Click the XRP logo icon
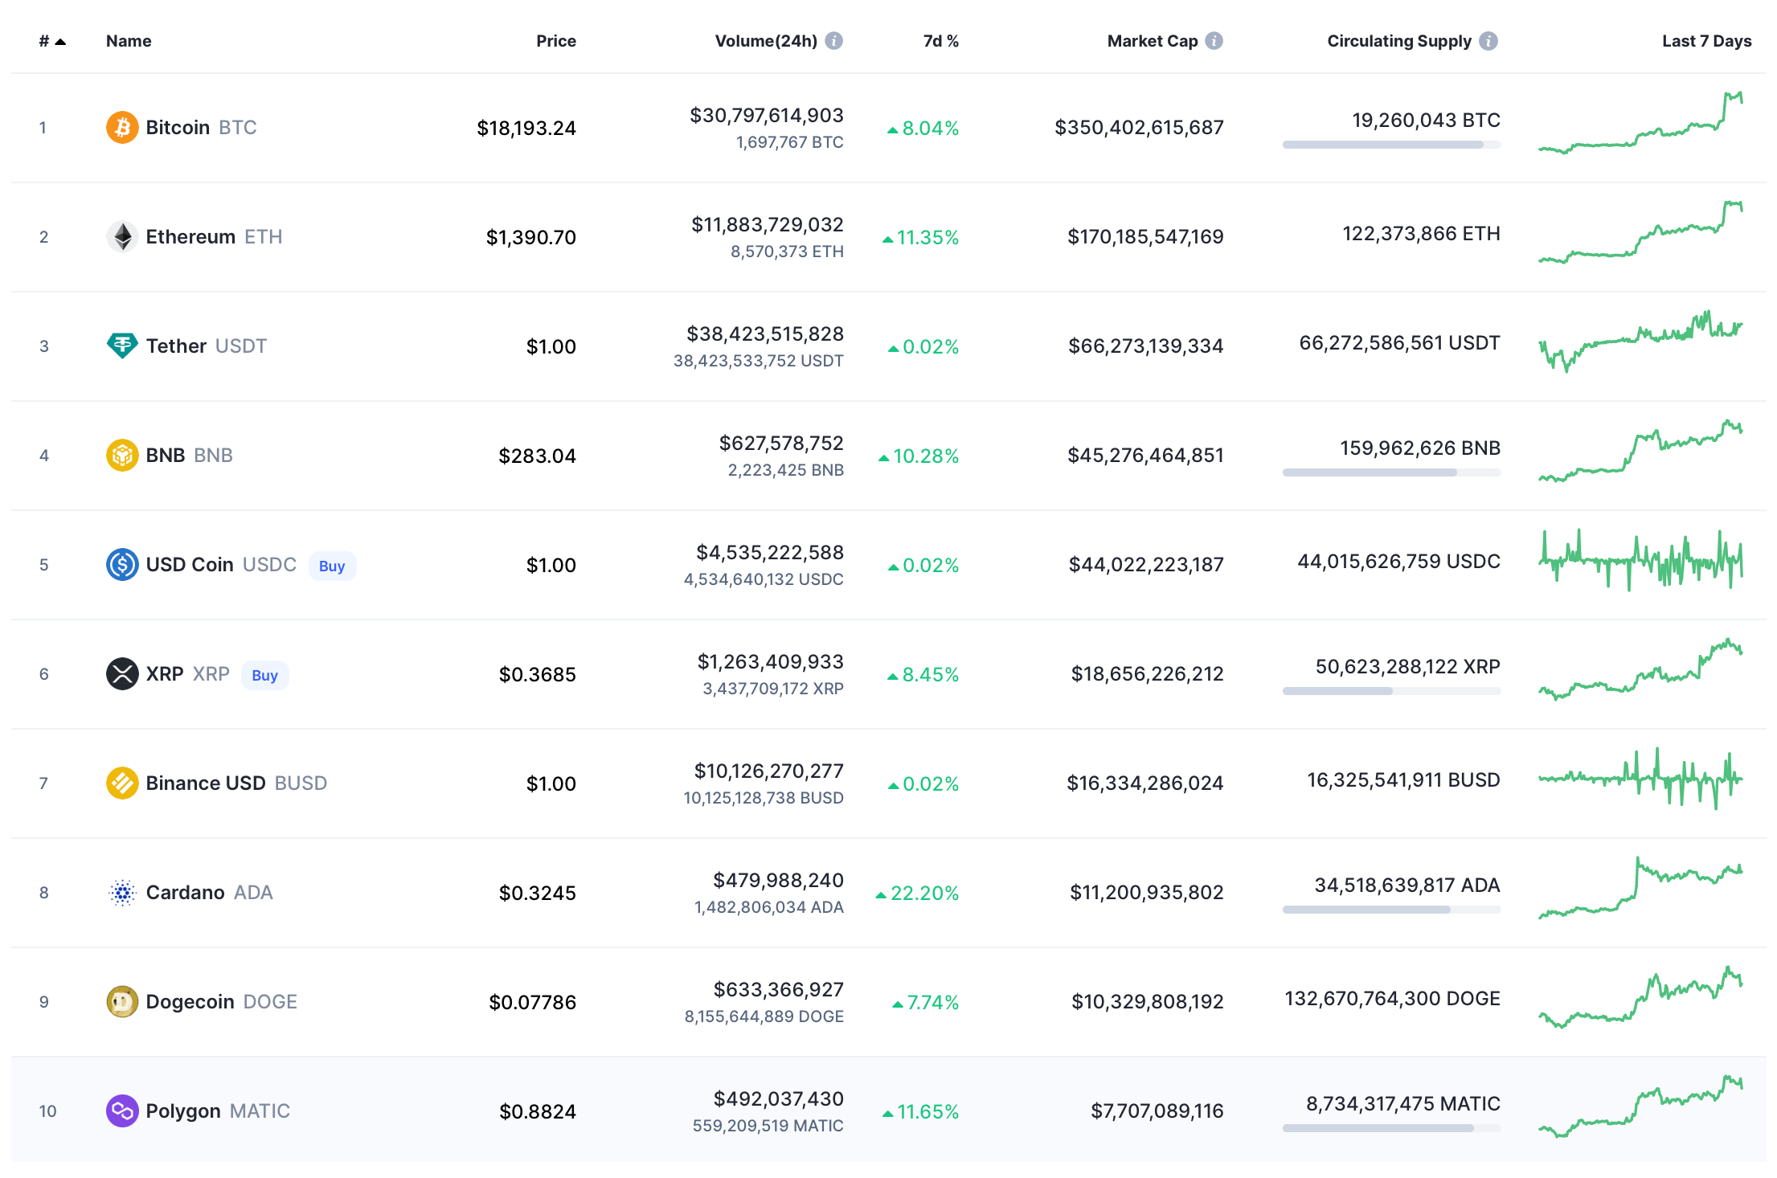1777x1178 pixels. 122,673
